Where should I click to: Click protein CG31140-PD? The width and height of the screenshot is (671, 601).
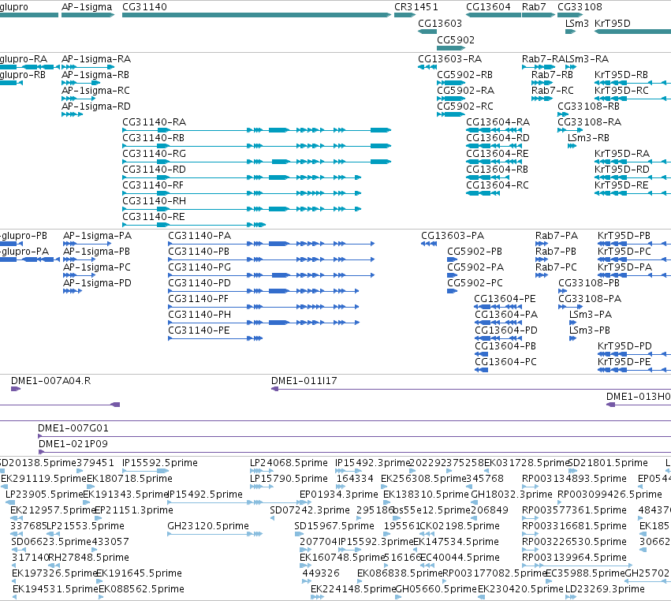pyautogui.click(x=263, y=291)
